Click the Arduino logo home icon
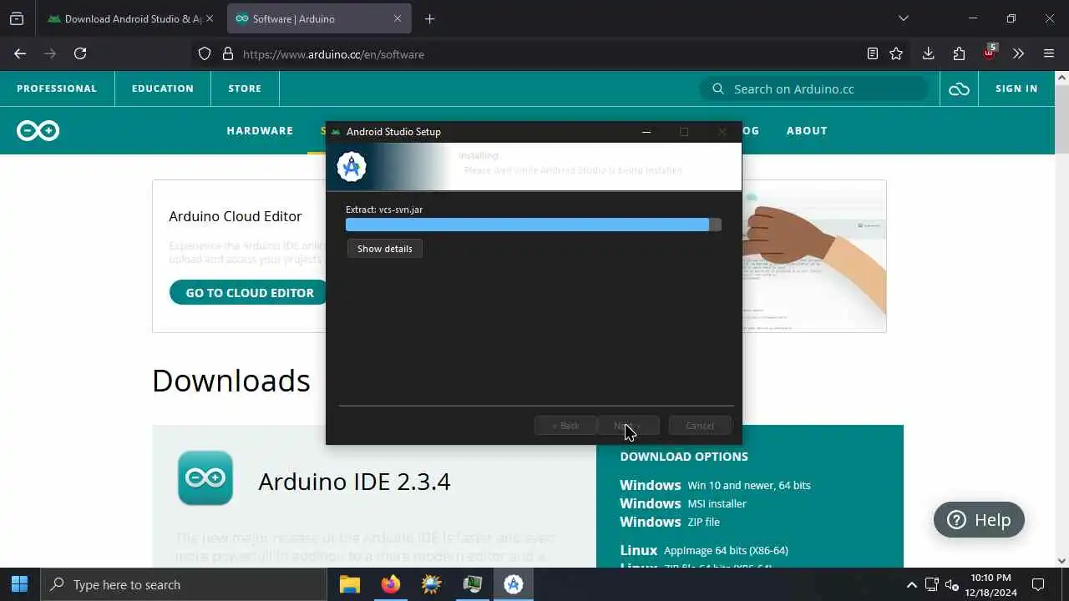Image resolution: width=1069 pixels, height=601 pixels. click(38, 130)
